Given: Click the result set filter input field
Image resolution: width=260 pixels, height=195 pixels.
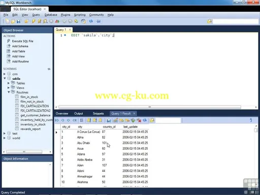Looking at the screenshot, I should [168, 120].
